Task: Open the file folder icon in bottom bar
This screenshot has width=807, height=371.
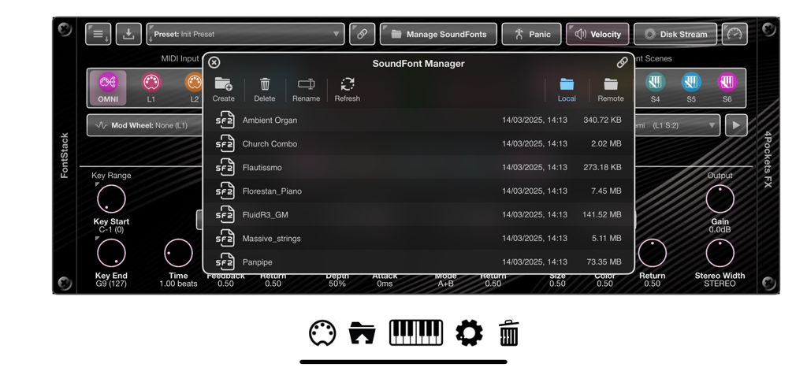Action: click(363, 333)
